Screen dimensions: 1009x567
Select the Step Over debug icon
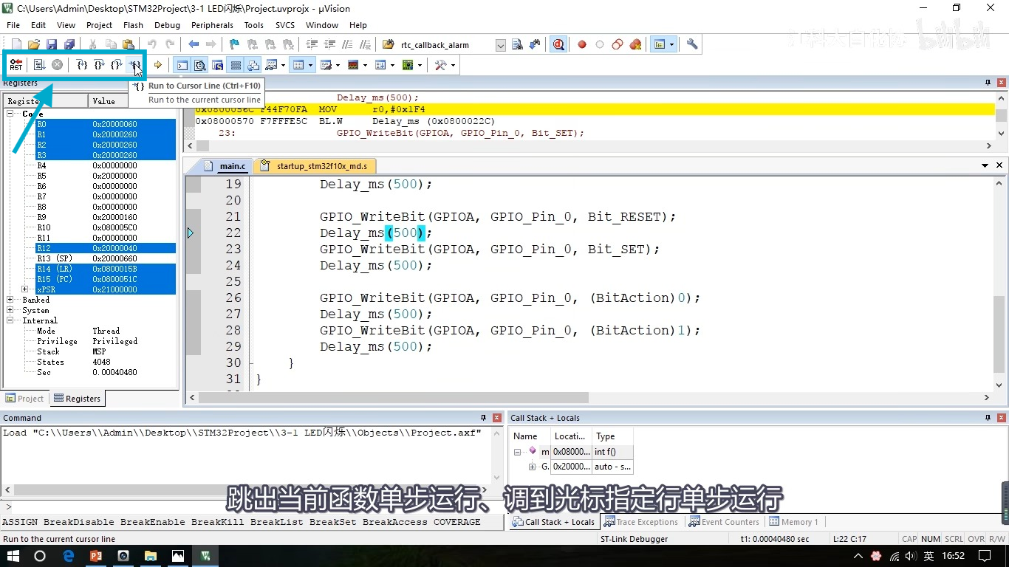coord(98,64)
